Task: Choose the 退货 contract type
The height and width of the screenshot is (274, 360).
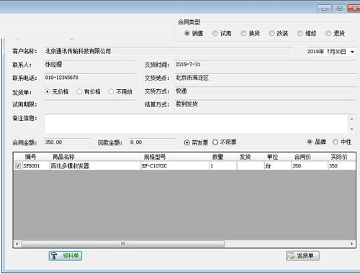Action: 328,33
